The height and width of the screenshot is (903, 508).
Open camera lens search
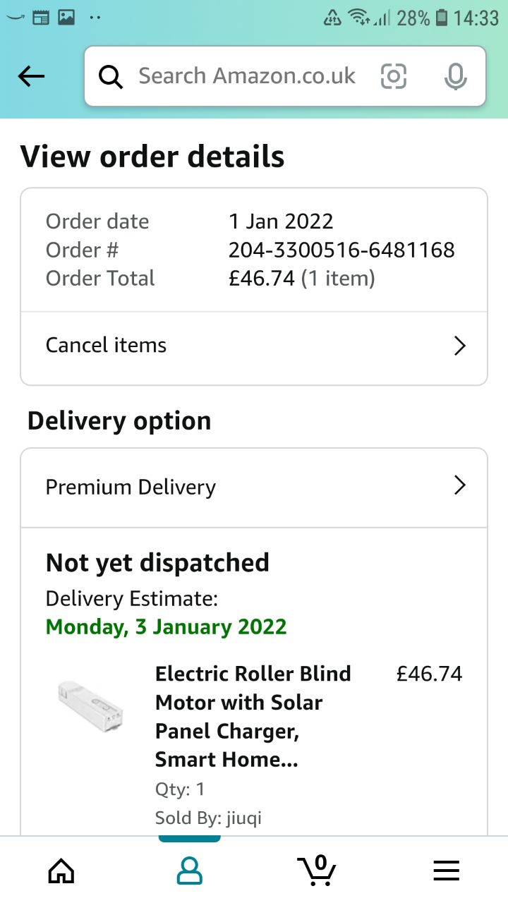394,76
